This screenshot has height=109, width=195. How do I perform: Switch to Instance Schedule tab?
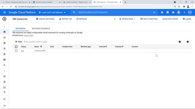pos(41,28)
